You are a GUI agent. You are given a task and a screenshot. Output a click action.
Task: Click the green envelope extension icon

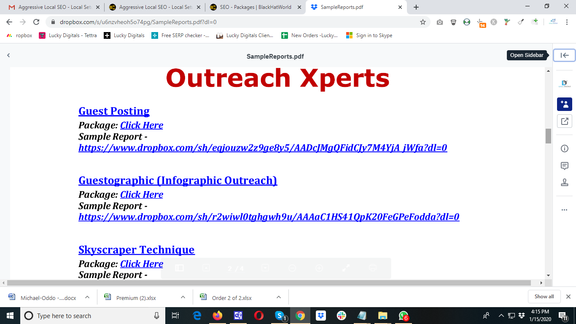pyautogui.click(x=467, y=22)
